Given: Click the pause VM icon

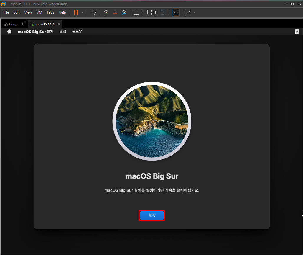Looking at the screenshot, I should coord(76,12).
